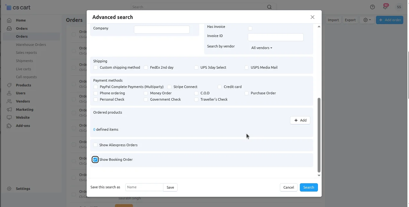This screenshot has height=207, width=409.
Task: Click the help question mark icon
Action: click(373, 7)
